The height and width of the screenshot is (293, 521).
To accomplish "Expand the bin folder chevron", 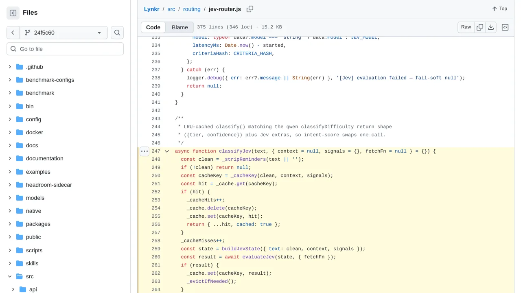I will (10, 106).
